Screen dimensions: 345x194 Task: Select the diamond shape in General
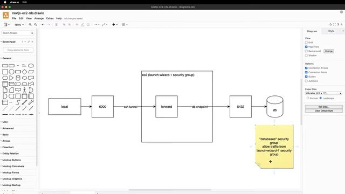24,72
